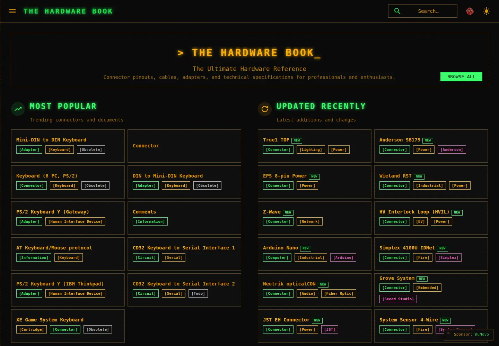Image resolution: width=499 pixels, height=346 pixels.
Task: Open the Anderson SB175 entry
Action: pos(431,146)
